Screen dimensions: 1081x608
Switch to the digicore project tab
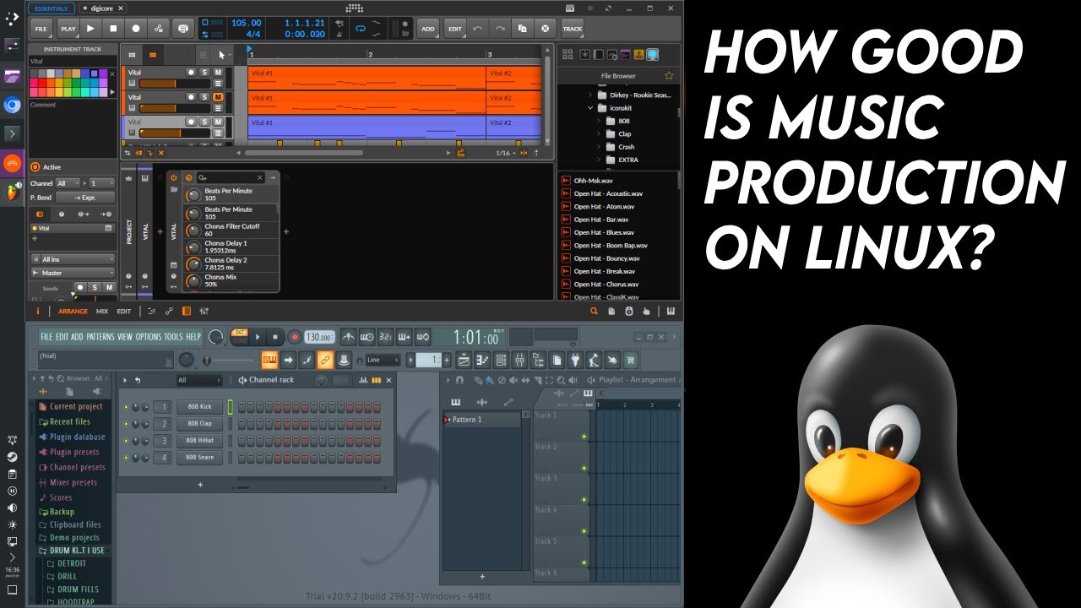click(101, 8)
